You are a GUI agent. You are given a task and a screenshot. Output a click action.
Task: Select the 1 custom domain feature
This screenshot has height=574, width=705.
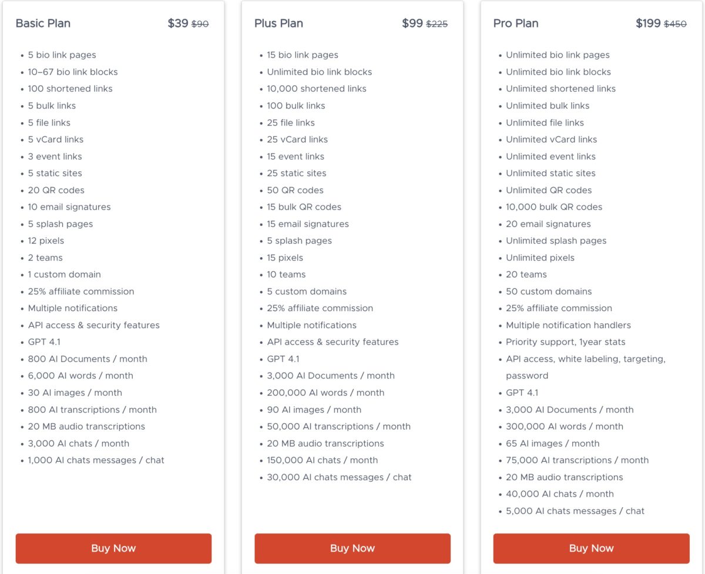click(64, 274)
